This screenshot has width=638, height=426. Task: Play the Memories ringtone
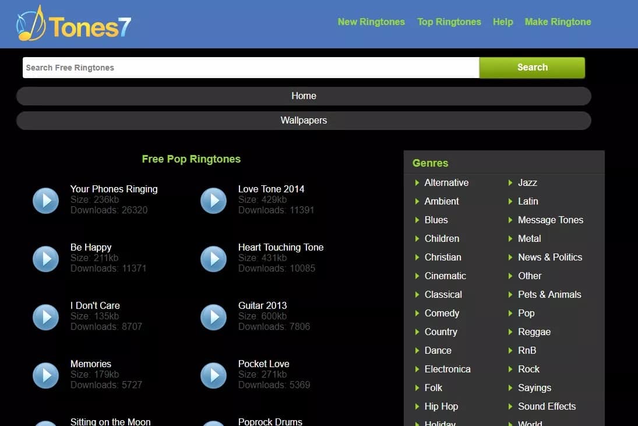pyautogui.click(x=45, y=375)
